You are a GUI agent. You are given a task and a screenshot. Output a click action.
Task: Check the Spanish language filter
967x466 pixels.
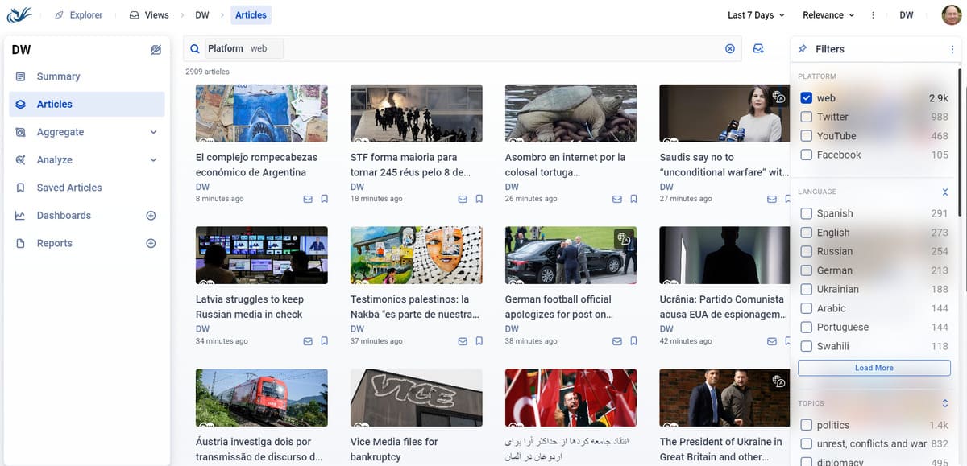[807, 213]
